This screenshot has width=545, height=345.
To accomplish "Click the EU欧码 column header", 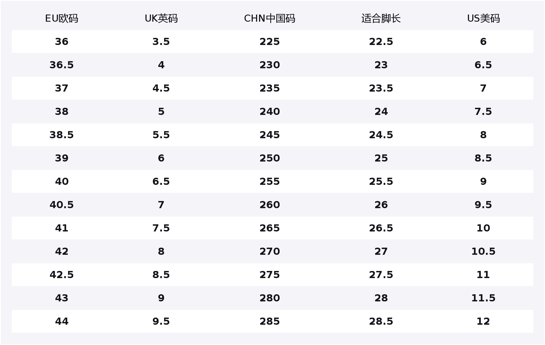I will coord(61,19).
